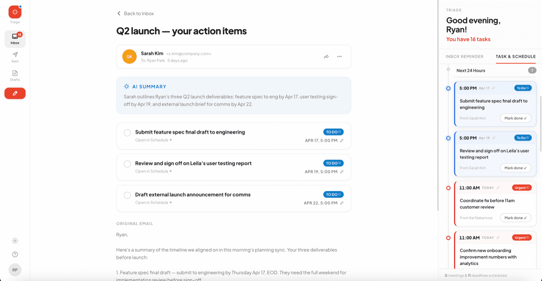Open the Inbox in the sidebar
The image size is (542, 281).
(15, 39)
